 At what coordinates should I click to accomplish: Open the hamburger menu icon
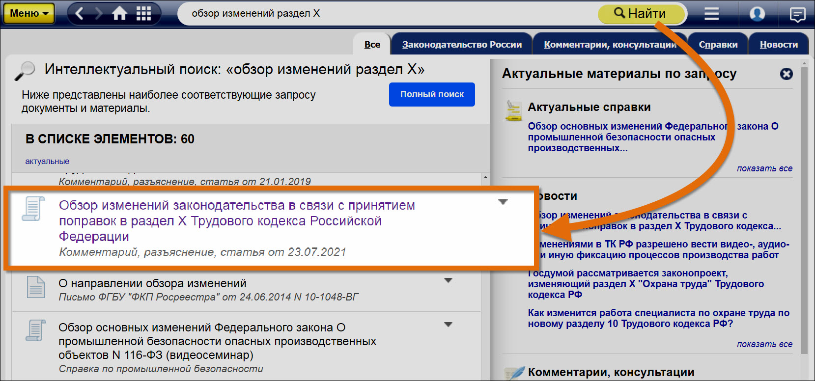[711, 13]
